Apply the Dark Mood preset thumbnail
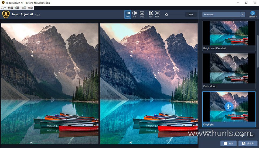Image resolution: width=259 pixels, height=148 pixels. 229,68
